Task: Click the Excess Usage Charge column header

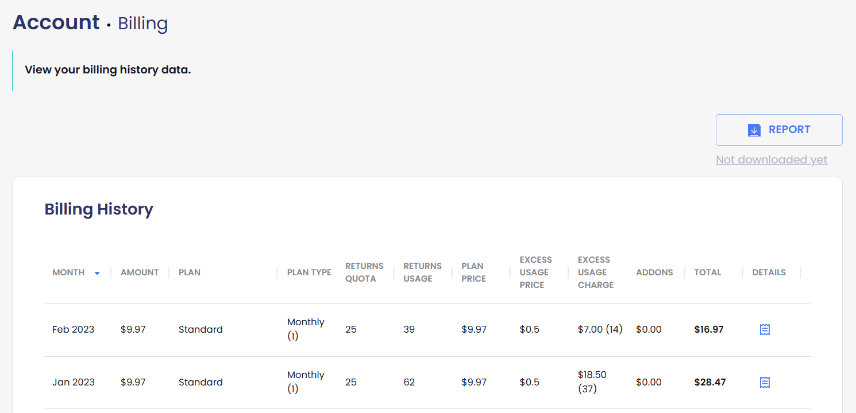Action: (596, 272)
